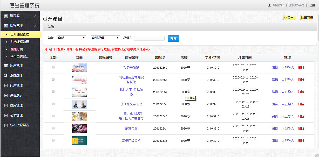The image size is (319, 157).
Task: Click the 证书管理 sidebar icon
Action: (x=6, y=115)
